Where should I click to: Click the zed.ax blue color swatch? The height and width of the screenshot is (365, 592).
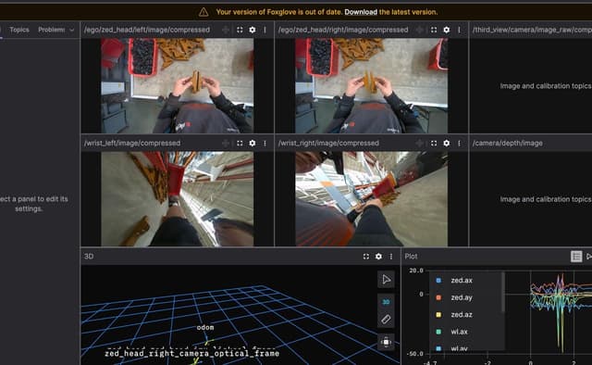438,281
